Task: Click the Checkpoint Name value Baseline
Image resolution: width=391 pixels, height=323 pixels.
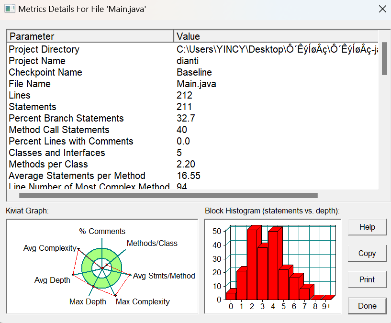Action: 194,72
